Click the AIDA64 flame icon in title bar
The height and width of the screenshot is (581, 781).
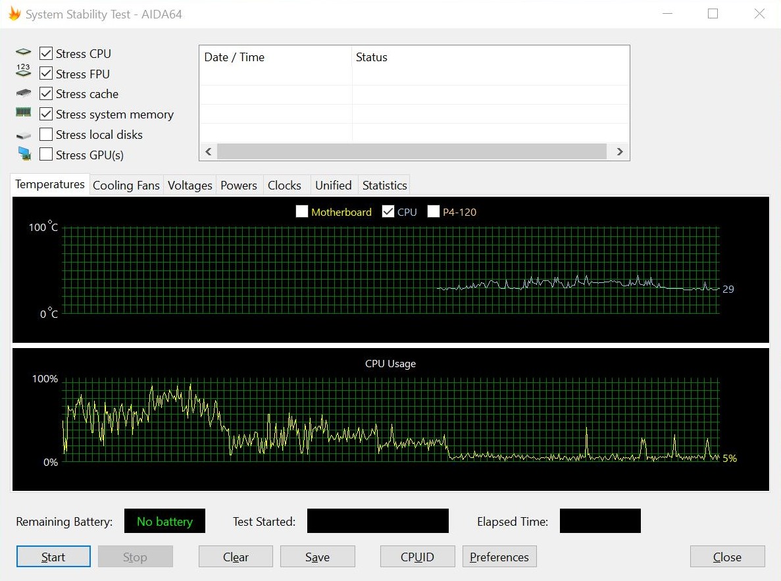point(14,13)
